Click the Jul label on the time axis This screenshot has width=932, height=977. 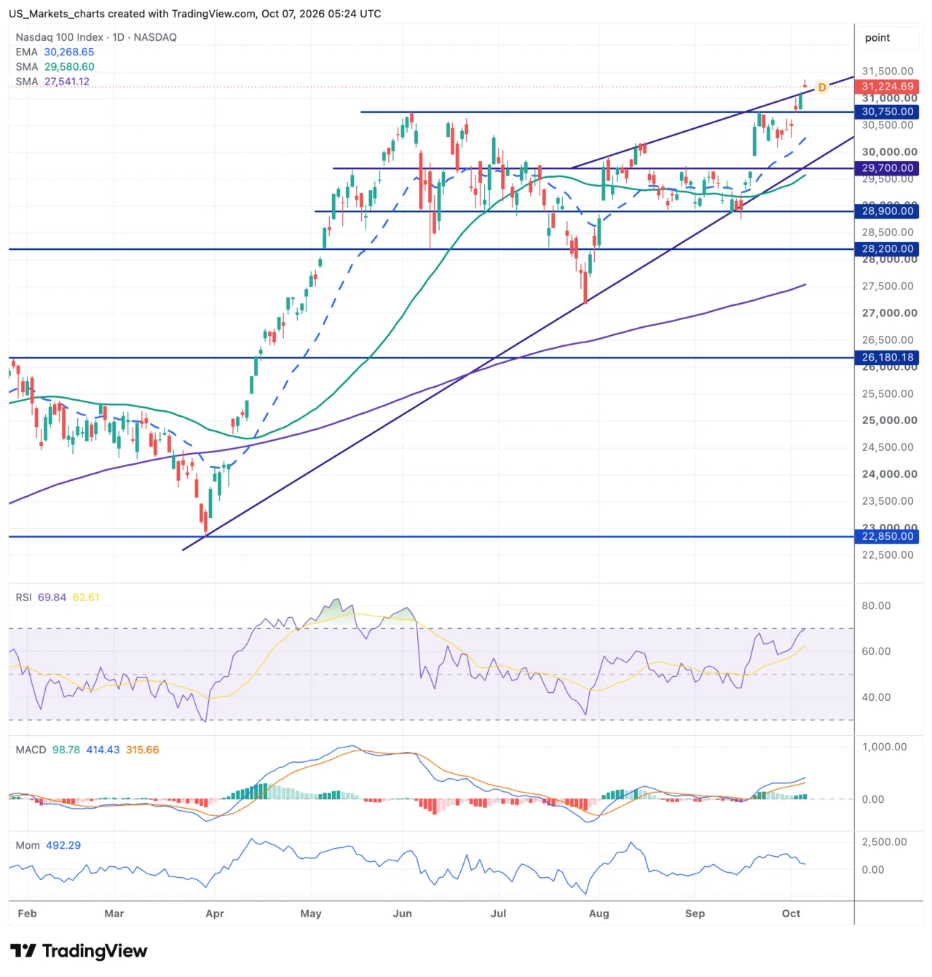499,913
